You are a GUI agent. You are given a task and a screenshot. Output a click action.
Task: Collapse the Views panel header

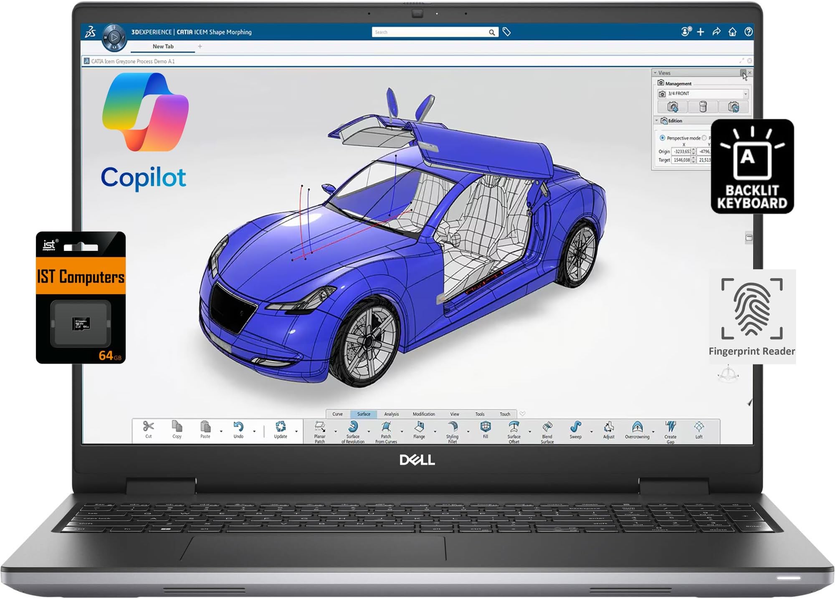pyautogui.click(x=655, y=73)
